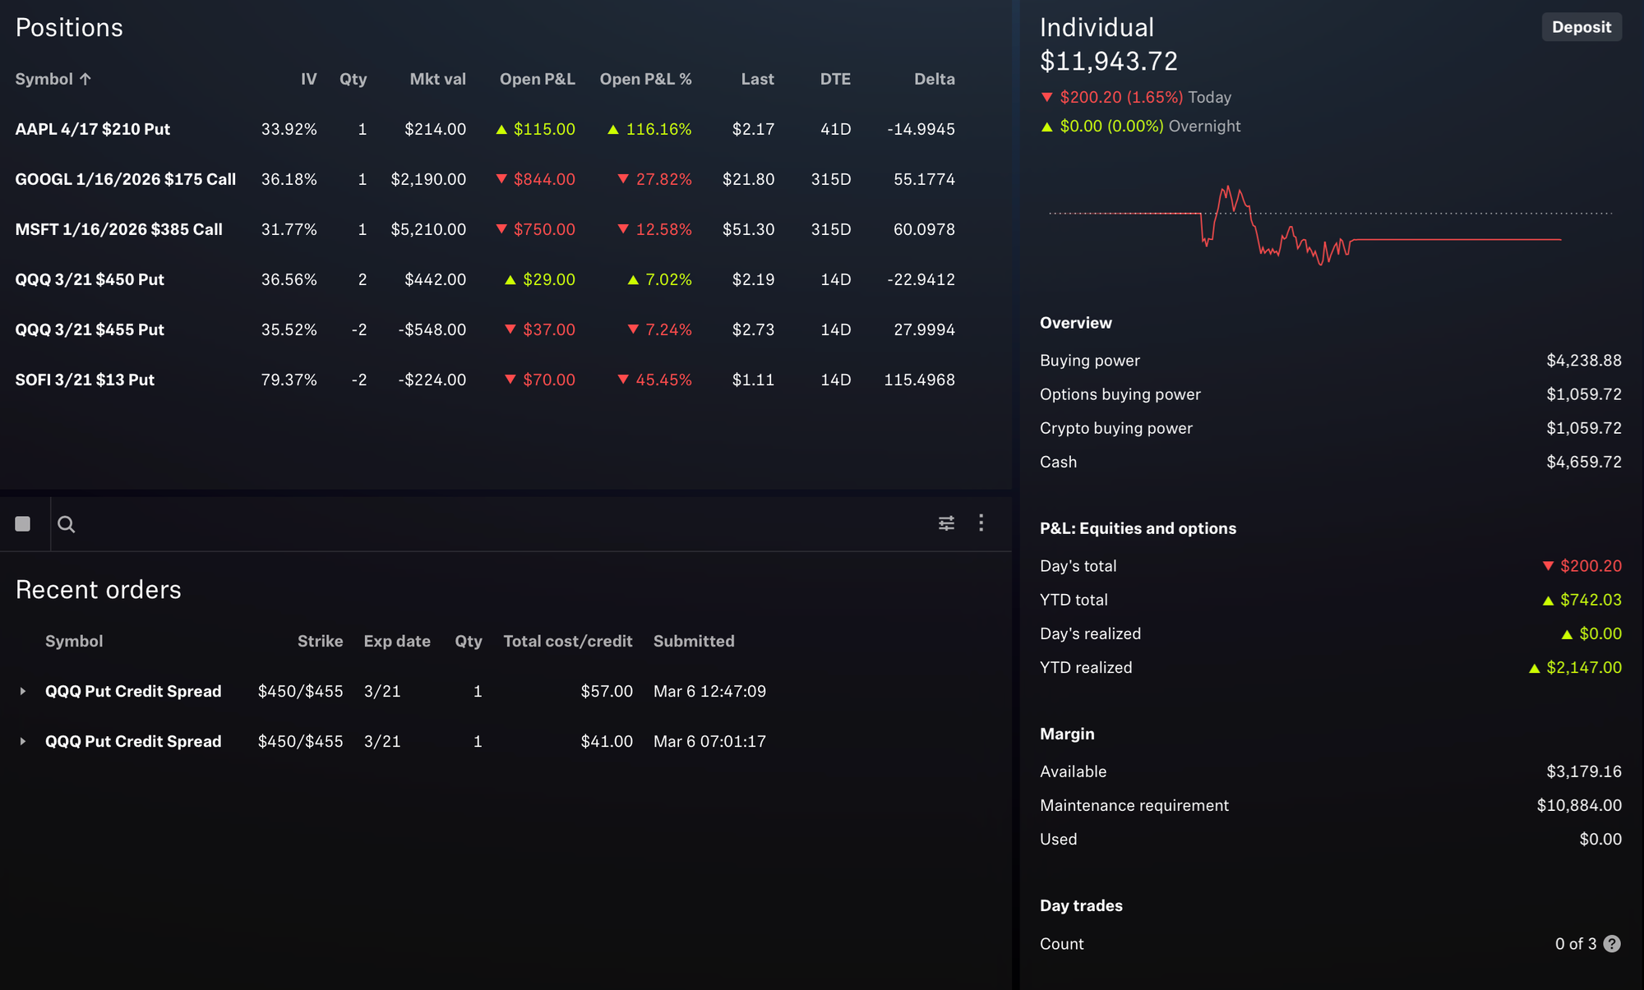Click the AAPL open P&L $115.00
This screenshot has width=1644, height=990.
click(535, 129)
